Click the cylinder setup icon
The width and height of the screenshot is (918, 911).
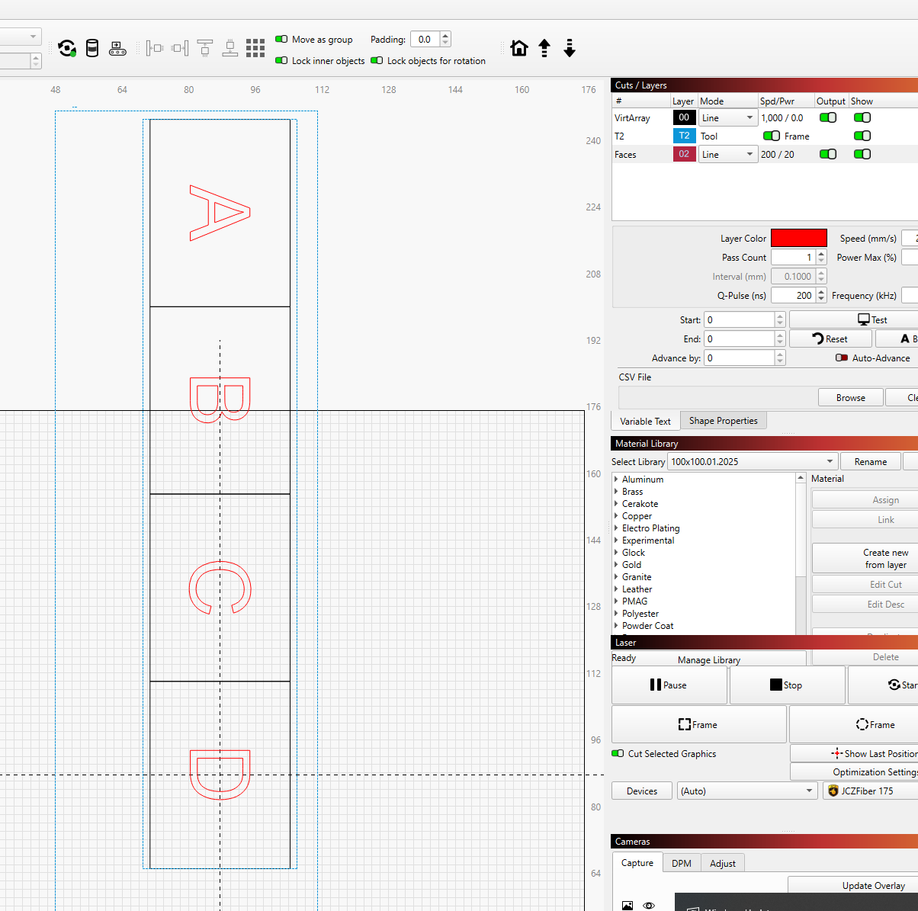92,49
